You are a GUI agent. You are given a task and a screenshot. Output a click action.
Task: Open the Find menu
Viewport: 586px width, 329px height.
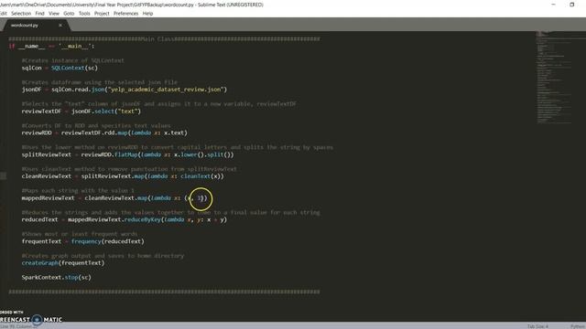click(39, 14)
